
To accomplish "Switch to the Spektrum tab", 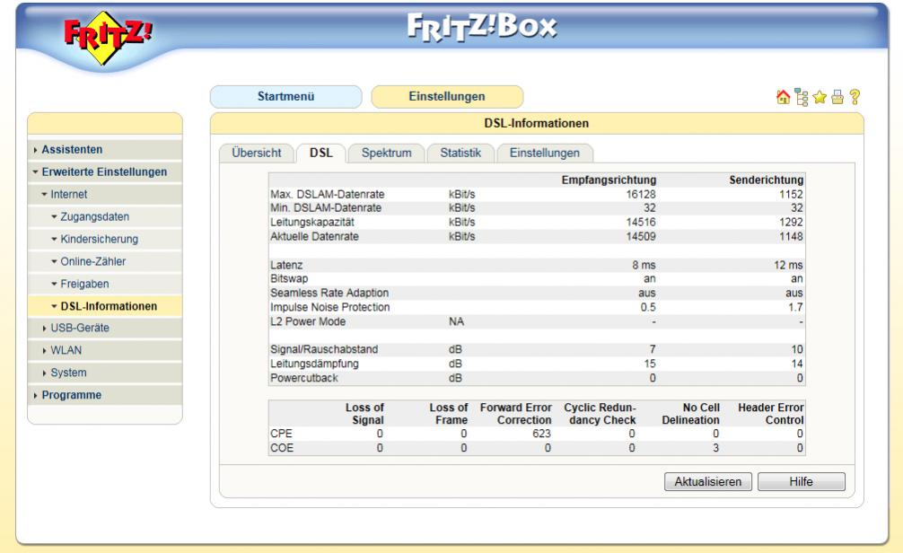I will tap(387, 154).
